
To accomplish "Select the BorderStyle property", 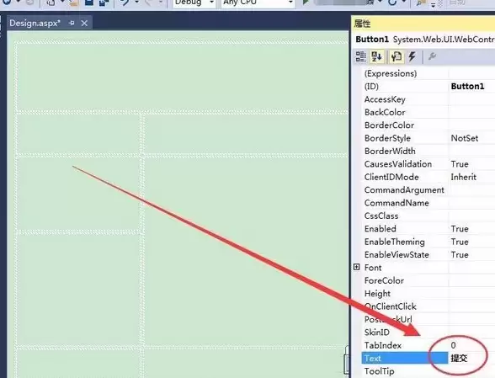I will click(x=387, y=138).
